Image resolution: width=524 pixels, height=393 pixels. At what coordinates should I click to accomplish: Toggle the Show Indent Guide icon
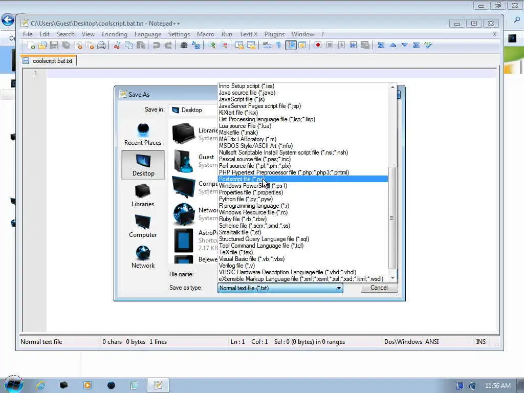point(291,45)
